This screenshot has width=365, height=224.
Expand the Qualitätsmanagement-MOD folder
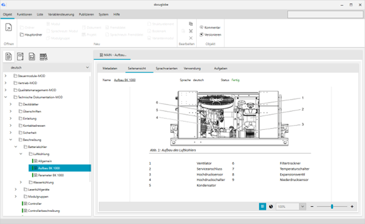coord(5,90)
